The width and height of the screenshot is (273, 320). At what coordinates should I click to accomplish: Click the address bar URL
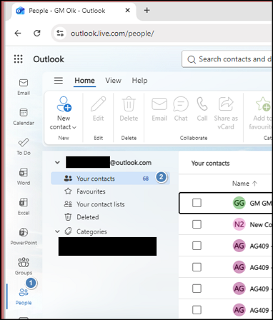[x=112, y=34]
